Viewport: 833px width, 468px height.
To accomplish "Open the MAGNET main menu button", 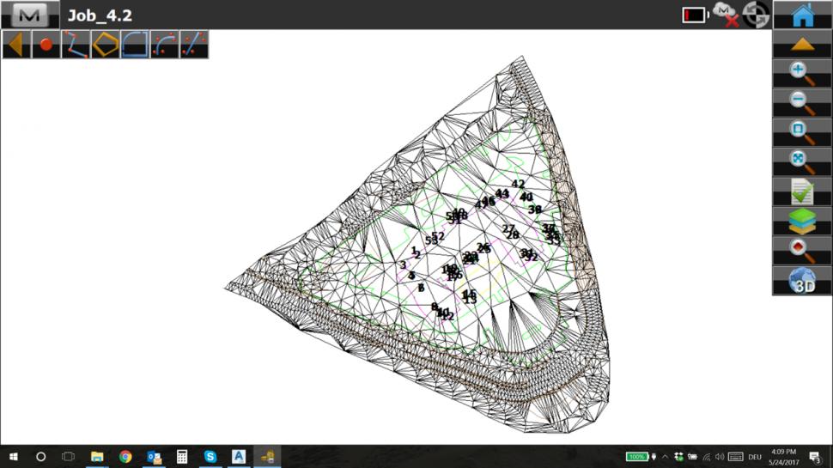I will coord(30,15).
